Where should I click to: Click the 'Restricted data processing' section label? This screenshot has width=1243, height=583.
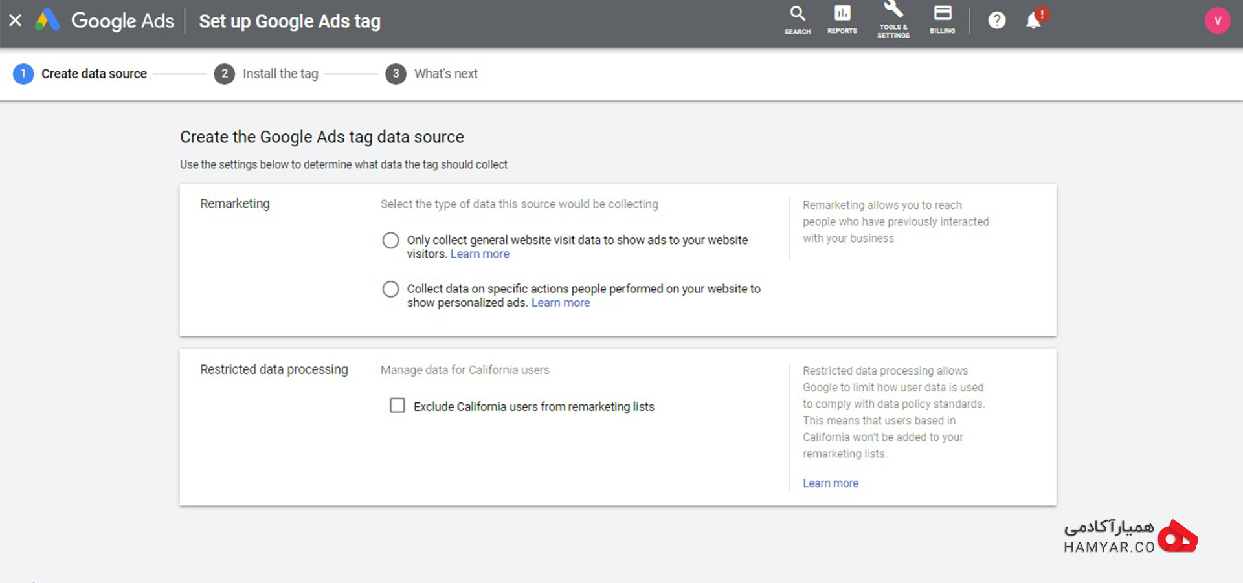[274, 369]
